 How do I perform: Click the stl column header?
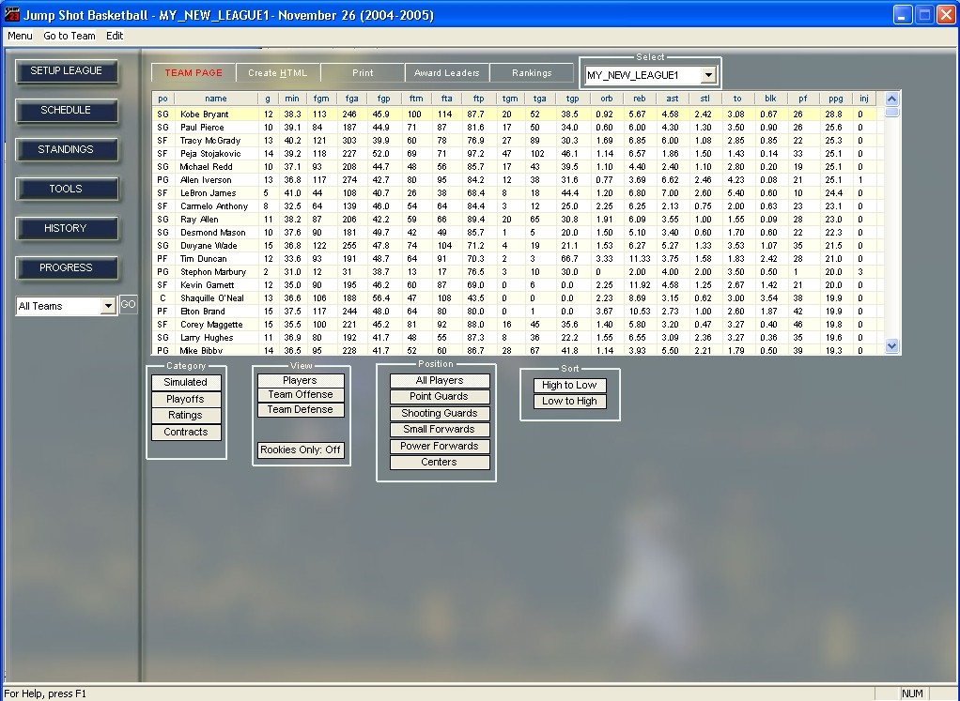click(705, 99)
